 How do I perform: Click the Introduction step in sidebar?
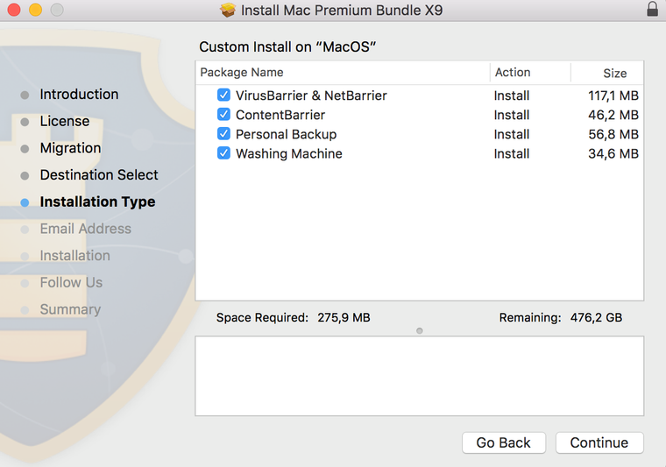79,95
